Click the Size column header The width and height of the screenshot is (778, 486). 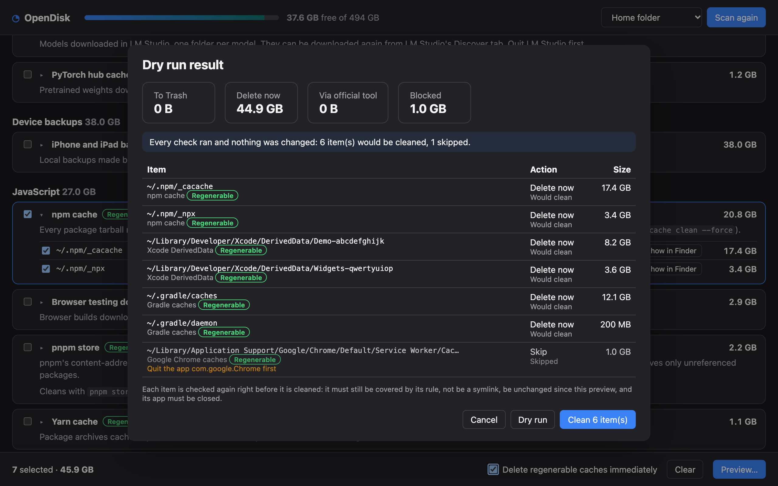click(x=622, y=169)
